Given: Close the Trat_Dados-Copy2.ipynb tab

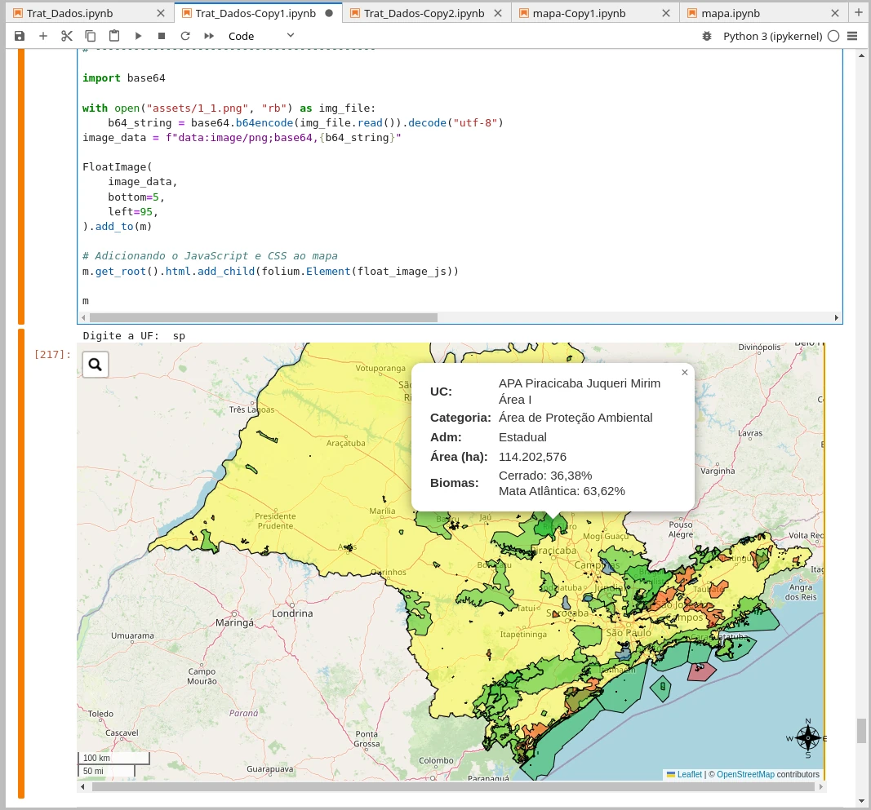Looking at the screenshot, I should [x=498, y=13].
